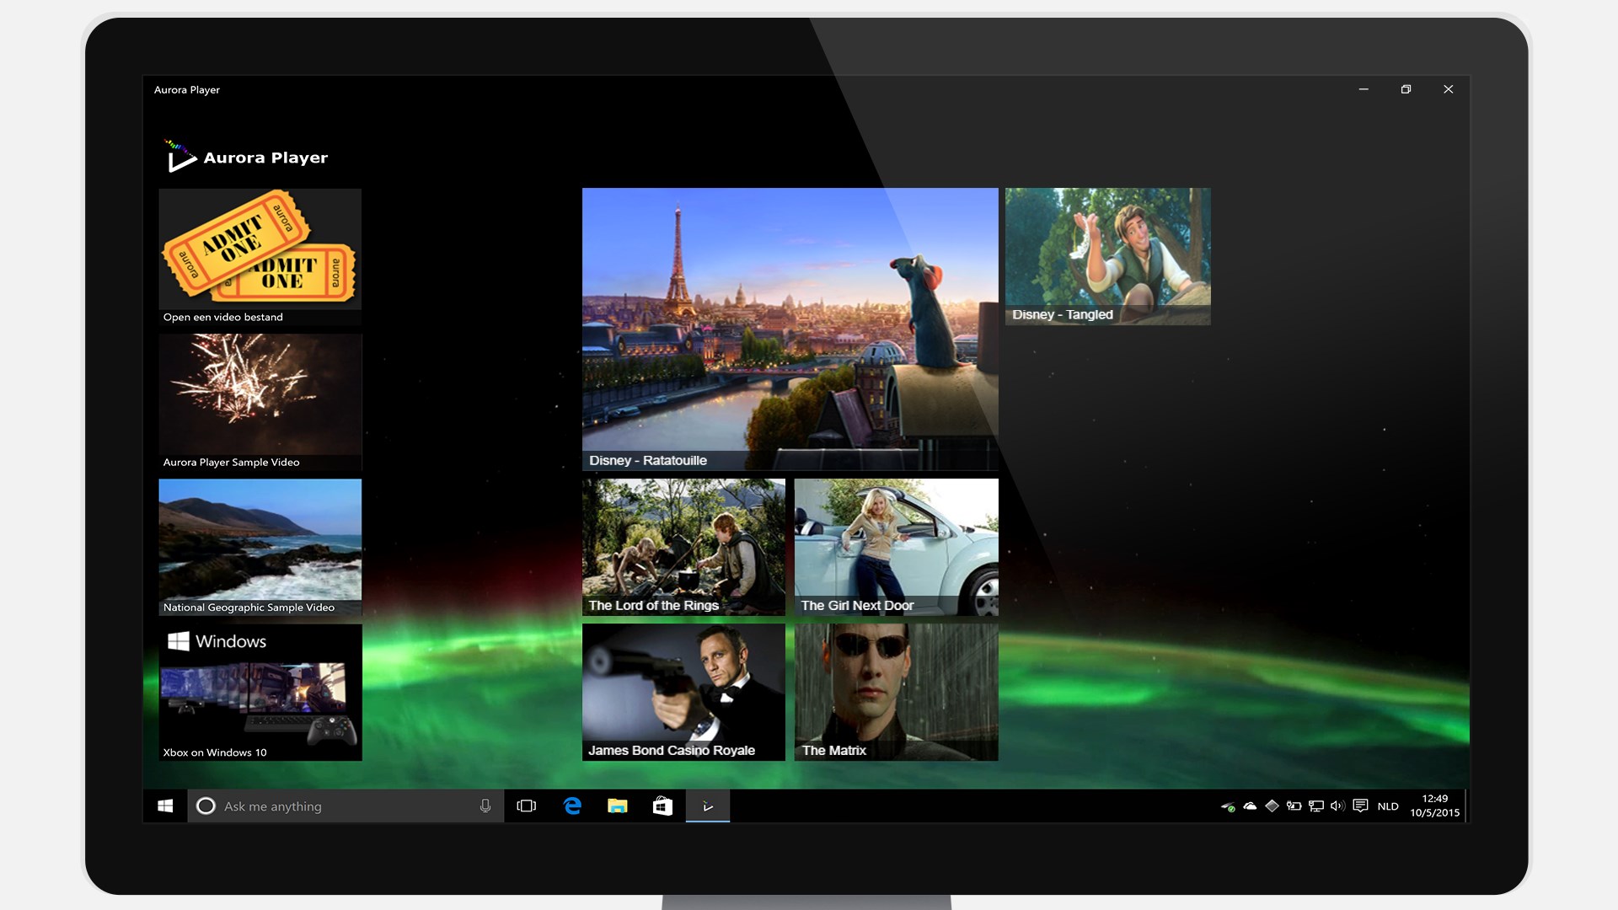Click the battery power tray icon
Screen dimensions: 1618x910
coord(1294,806)
